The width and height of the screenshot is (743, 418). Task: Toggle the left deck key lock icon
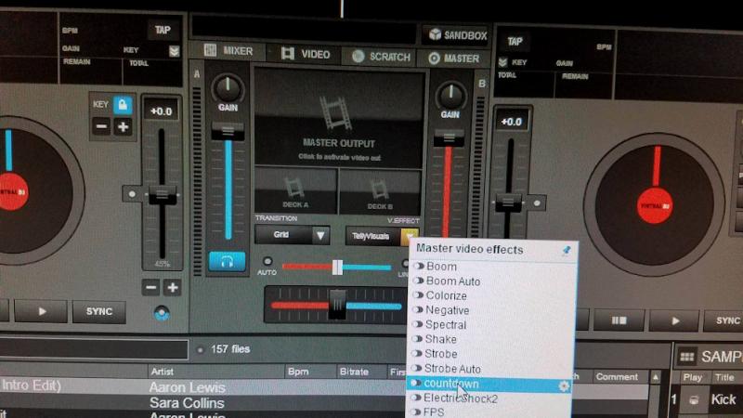[x=123, y=104]
